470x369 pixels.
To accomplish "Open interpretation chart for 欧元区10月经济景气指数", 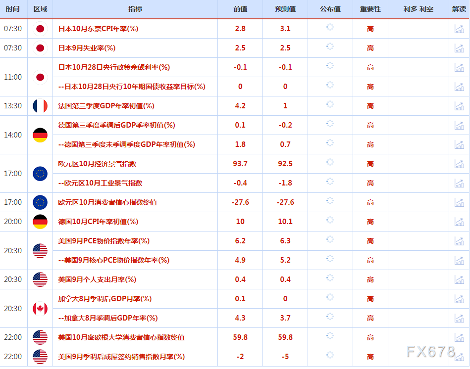I will pyautogui.click(x=459, y=164).
